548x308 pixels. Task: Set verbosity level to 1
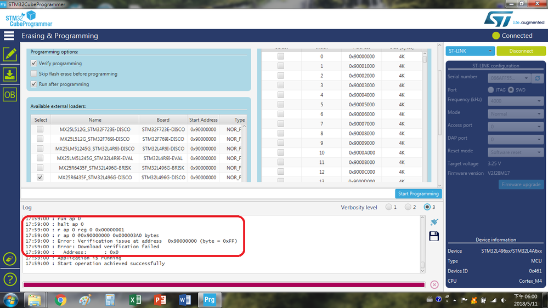(x=388, y=207)
